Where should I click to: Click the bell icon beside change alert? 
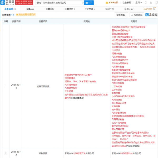(17, 15)
